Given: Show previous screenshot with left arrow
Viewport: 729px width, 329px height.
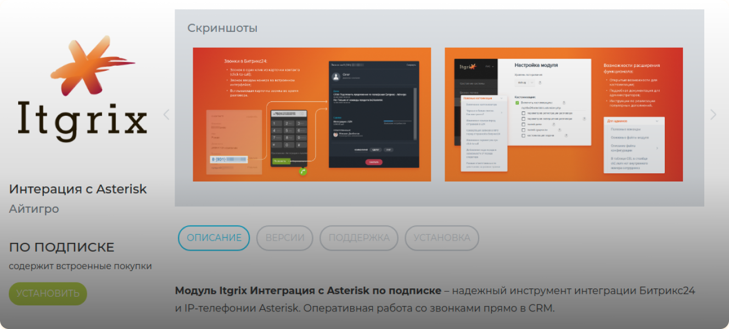Looking at the screenshot, I should pos(166,115).
